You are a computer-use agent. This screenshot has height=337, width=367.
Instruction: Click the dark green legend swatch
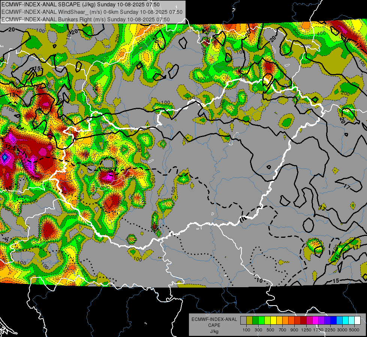(255, 320)
